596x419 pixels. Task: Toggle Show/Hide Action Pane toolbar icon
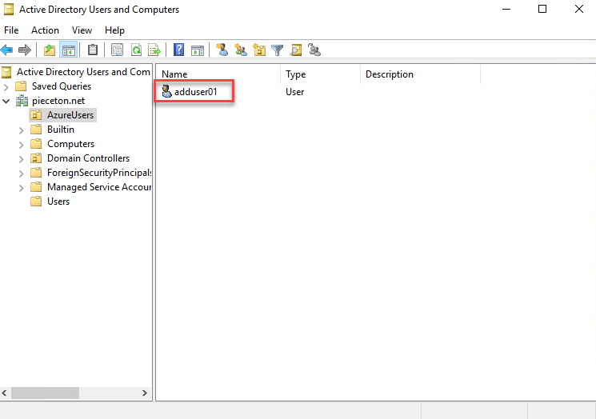198,50
